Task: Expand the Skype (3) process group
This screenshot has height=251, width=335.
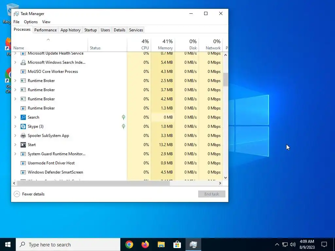Action: 15,126
